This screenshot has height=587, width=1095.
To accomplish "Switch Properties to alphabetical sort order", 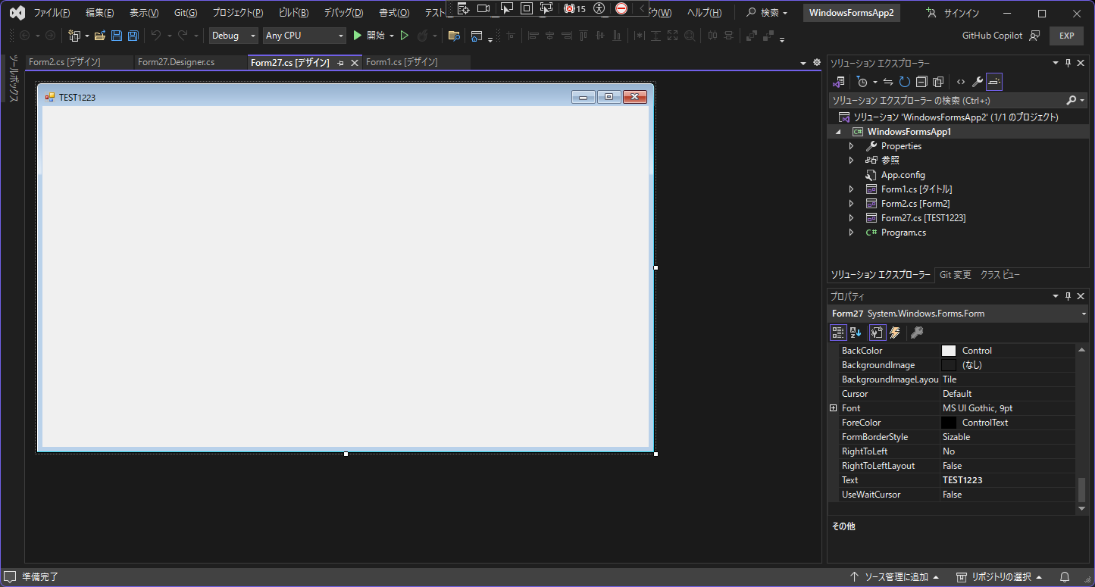I will pyautogui.click(x=855, y=332).
